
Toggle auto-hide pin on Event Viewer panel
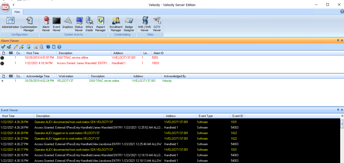(338, 110)
